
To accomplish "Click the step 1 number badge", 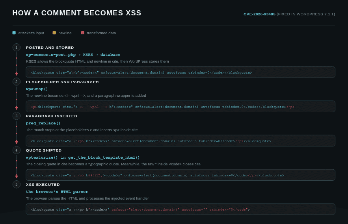I will 17,48.
